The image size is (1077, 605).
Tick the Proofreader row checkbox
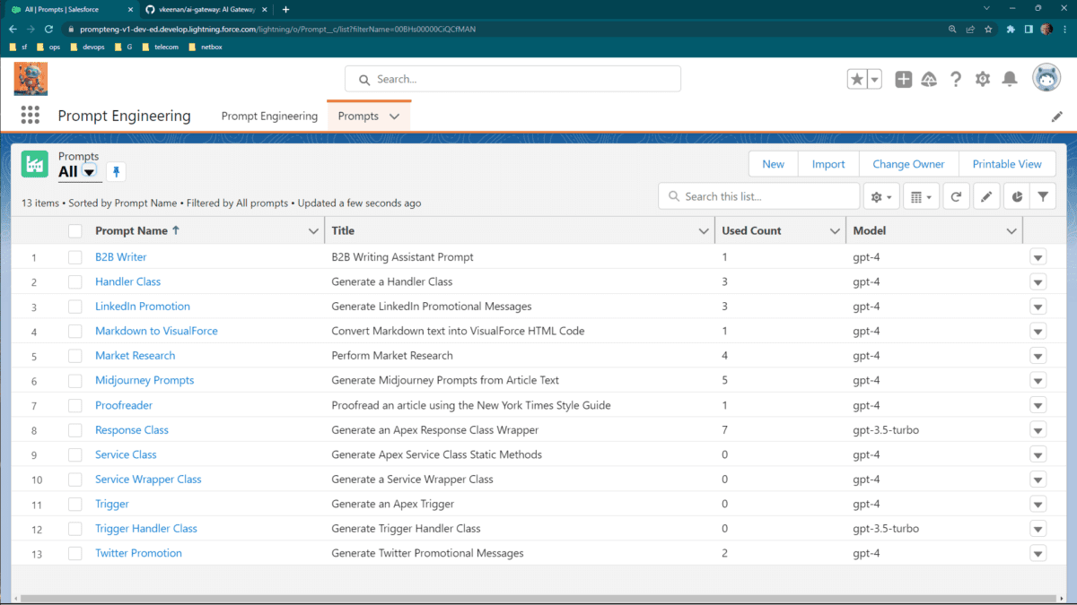75,405
